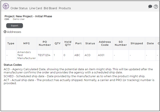160x112 pixels.
Task: Click the Amanda's Test Manufacturer cell
Action: [27, 55]
